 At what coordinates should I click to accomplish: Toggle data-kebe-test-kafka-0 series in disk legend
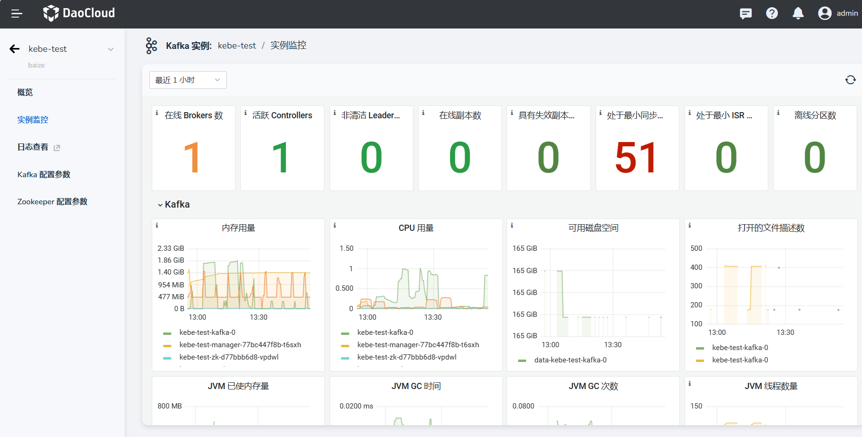(x=570, y=360)
